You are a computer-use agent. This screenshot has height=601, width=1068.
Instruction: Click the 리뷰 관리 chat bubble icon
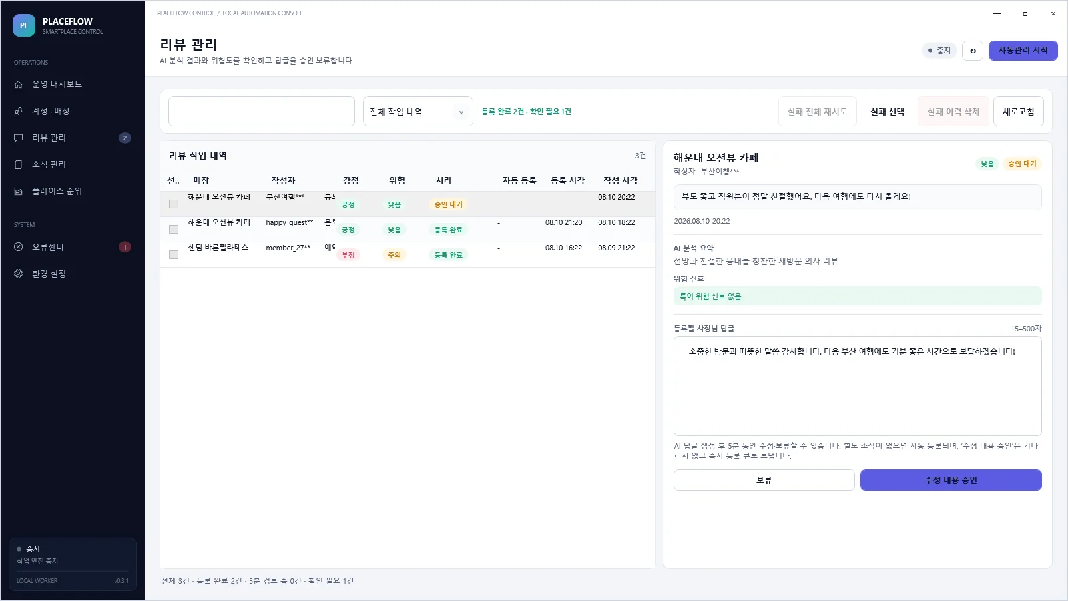pos(19,138)
